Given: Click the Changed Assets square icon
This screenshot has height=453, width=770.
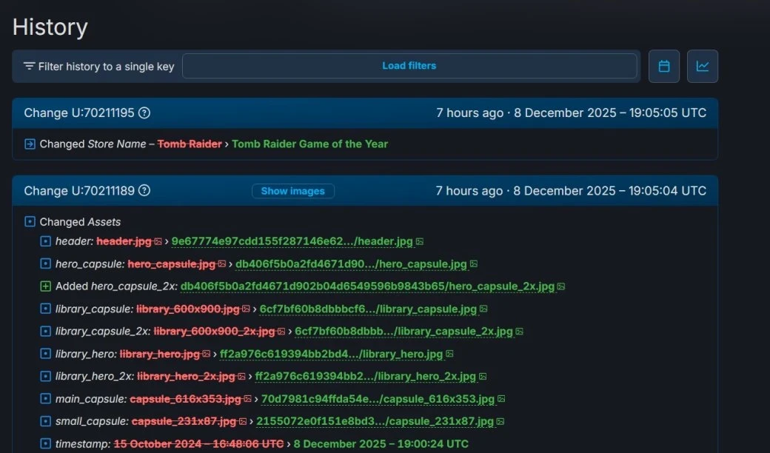Looking at the screenshot, I should (x=30, y=222).
